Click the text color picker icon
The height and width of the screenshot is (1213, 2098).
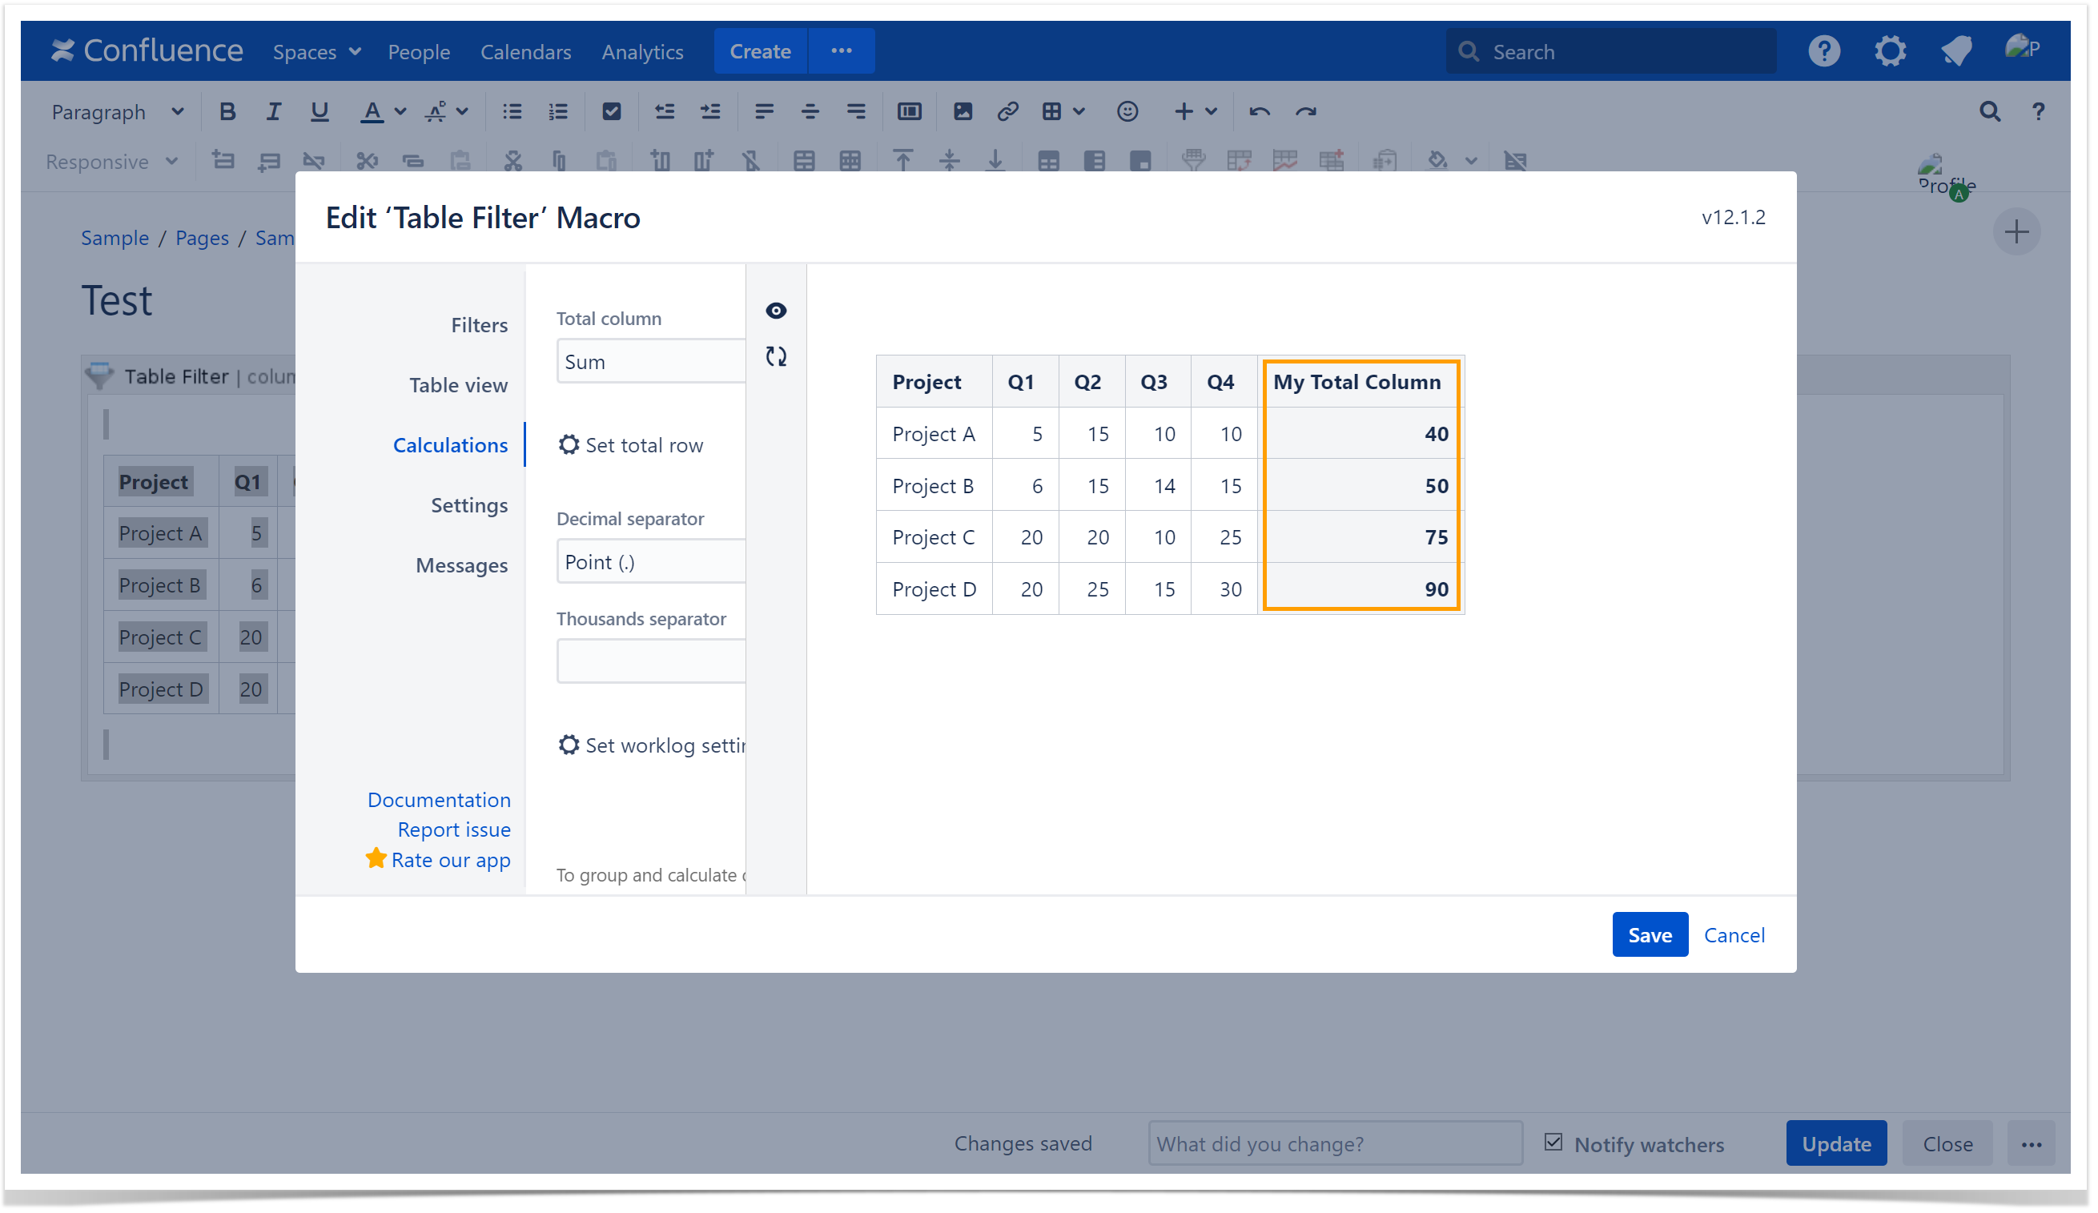[372, 111]
